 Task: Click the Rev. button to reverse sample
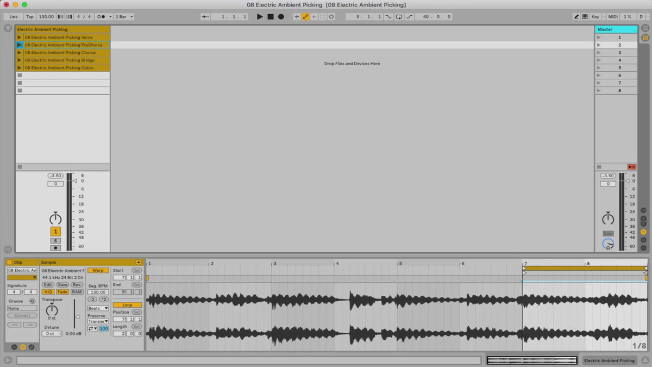pyautogui.click(x=77, y=284)
